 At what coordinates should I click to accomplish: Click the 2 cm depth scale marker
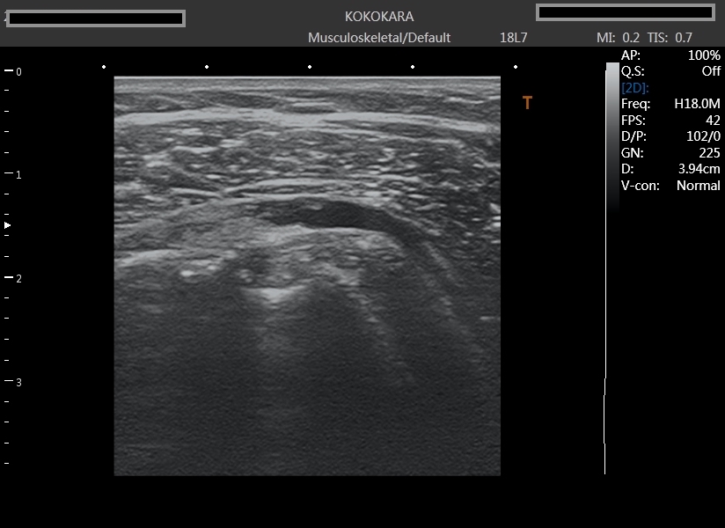coord(13,278)
